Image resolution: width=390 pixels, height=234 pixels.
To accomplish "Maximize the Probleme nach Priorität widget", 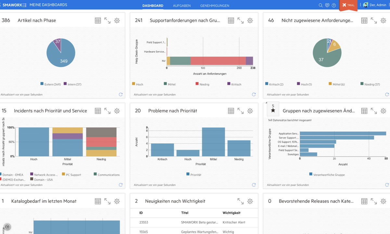I will pos(240,111).
